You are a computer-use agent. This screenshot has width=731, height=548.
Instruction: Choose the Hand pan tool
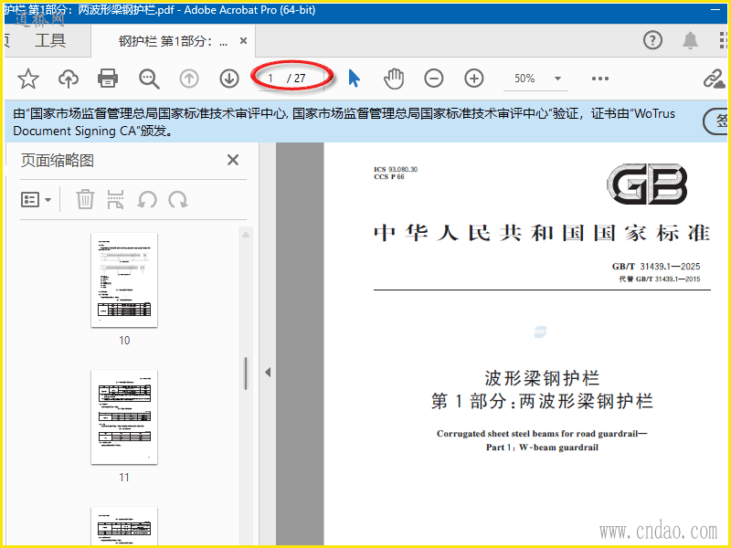394,79
